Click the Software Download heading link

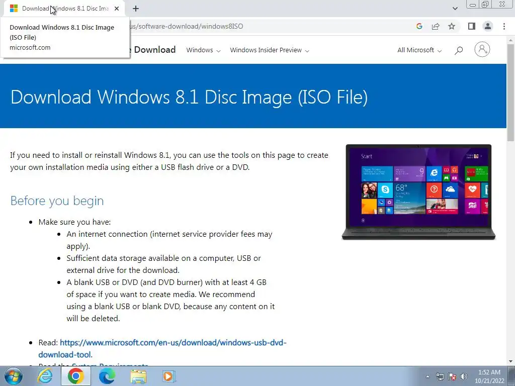(153, 50)
